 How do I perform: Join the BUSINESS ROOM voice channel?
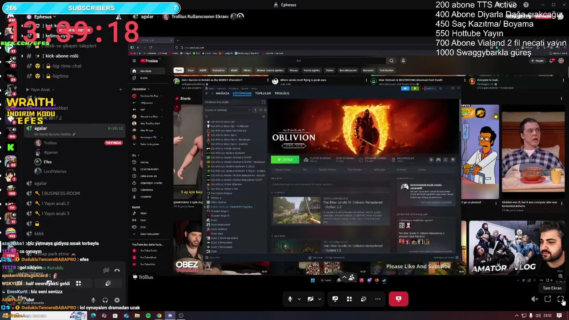click(60, 193)
